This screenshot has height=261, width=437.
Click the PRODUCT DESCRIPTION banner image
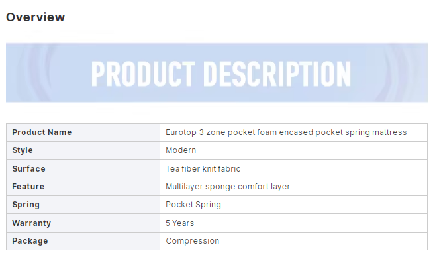[x=217, y=73]
